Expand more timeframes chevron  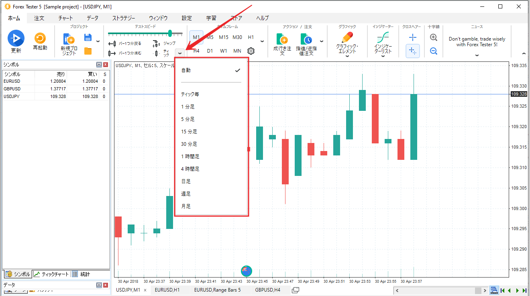(262, 41)
